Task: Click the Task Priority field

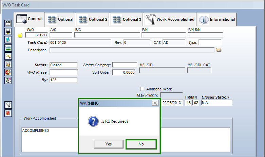Action: [x=172, y=95]
